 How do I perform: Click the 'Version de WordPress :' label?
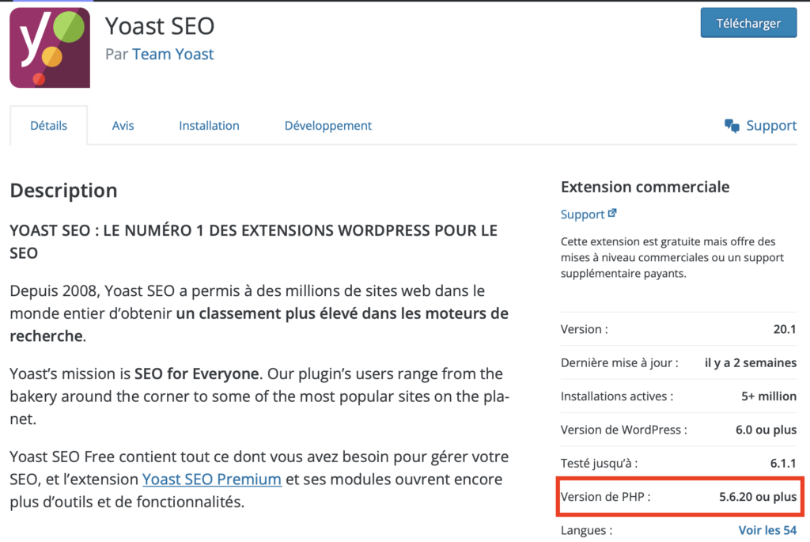(623, 430)
